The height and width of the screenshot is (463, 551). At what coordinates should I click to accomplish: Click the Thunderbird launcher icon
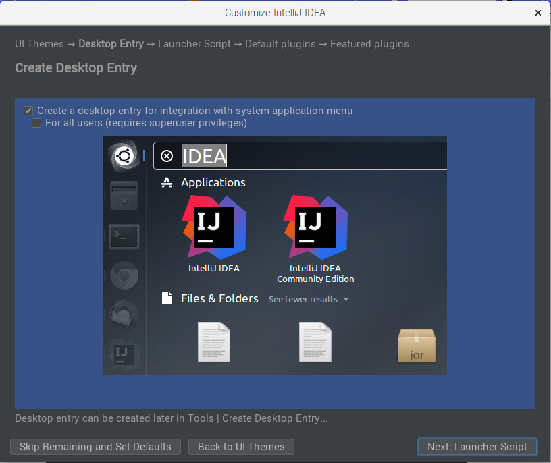click(x=124, y=315)
